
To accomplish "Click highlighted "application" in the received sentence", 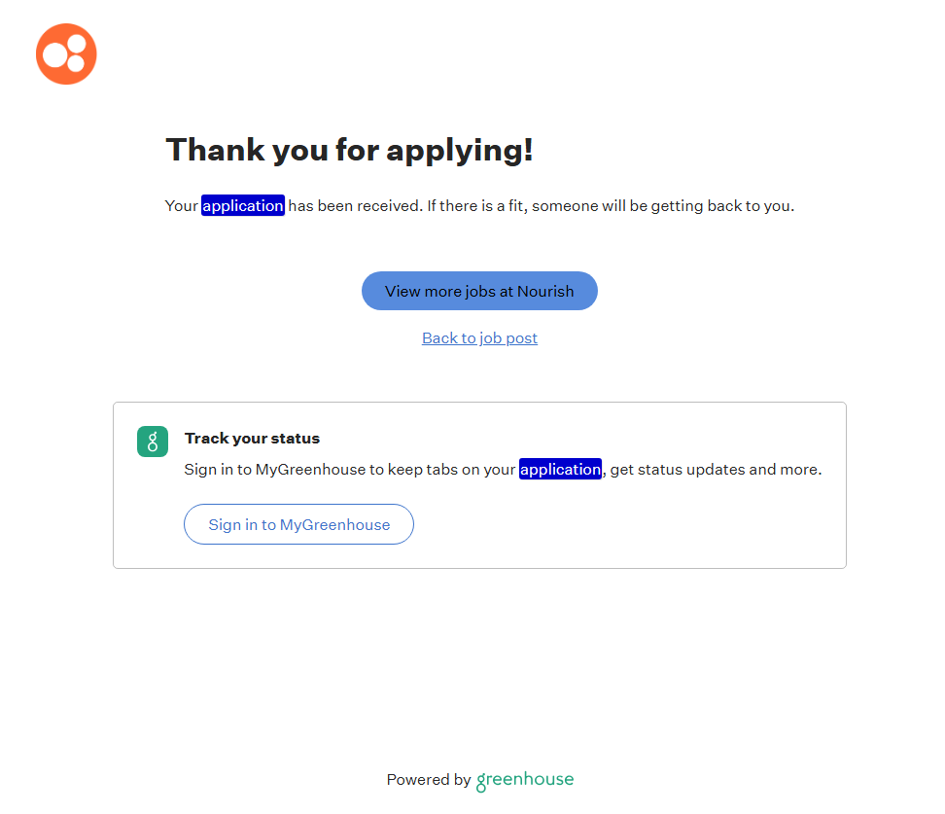I will click(243, 206).
